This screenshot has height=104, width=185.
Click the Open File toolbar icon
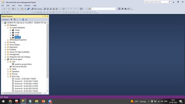point(22,9)
